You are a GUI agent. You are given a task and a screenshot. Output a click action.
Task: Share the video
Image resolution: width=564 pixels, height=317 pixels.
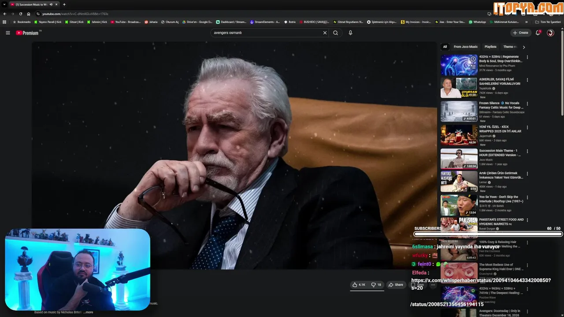click(396, 285)
